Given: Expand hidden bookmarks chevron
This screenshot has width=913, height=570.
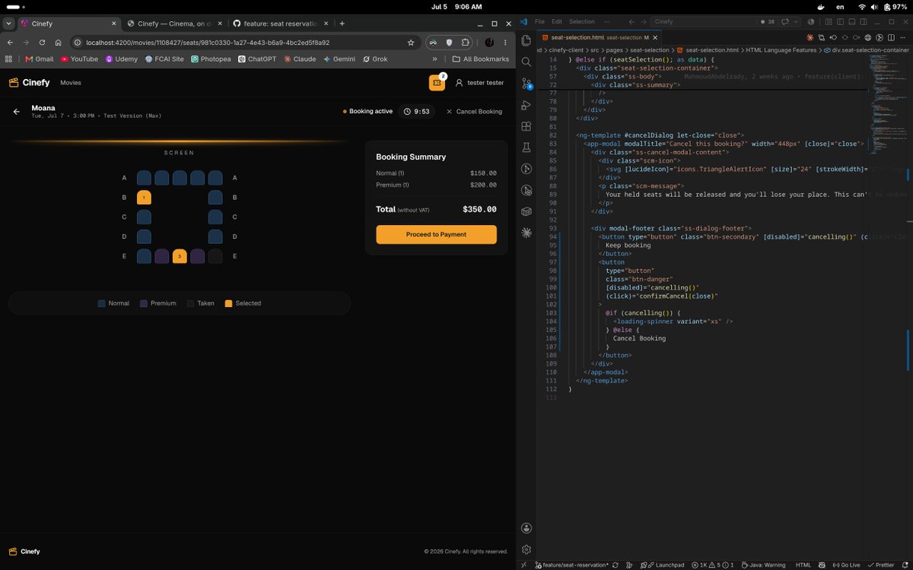Looking at the screenshot, I should [435, 59].
